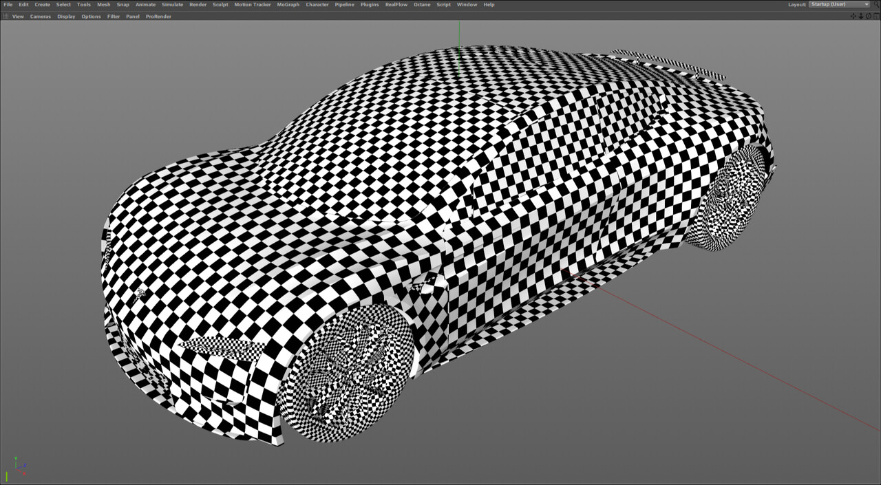Open the Plugins menu
881x485 pixels.
370,4
